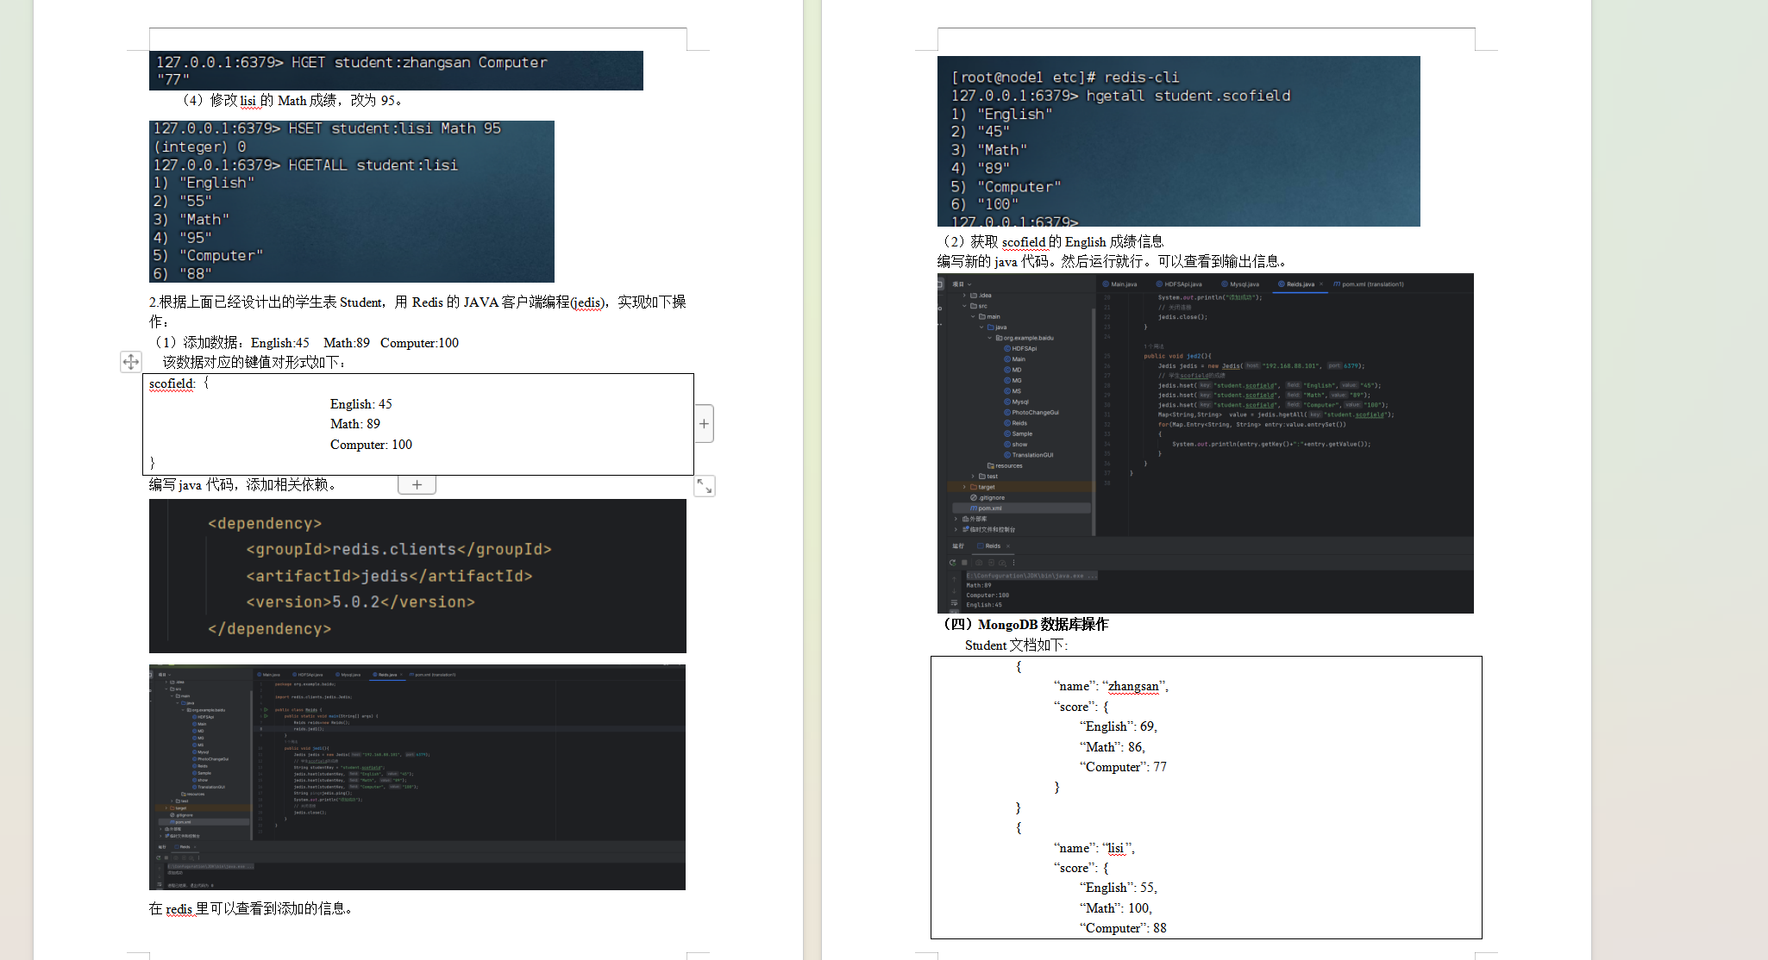Viewport: 1768px width, 960px height.
Task: Click the table resize arrows icon
Action: click(705, 486)
